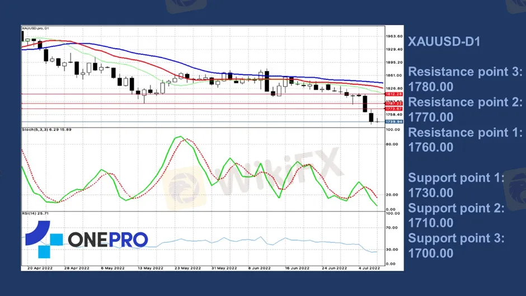
Task: Click the red 1787.22 price tag
Action: tap(394, 104)
